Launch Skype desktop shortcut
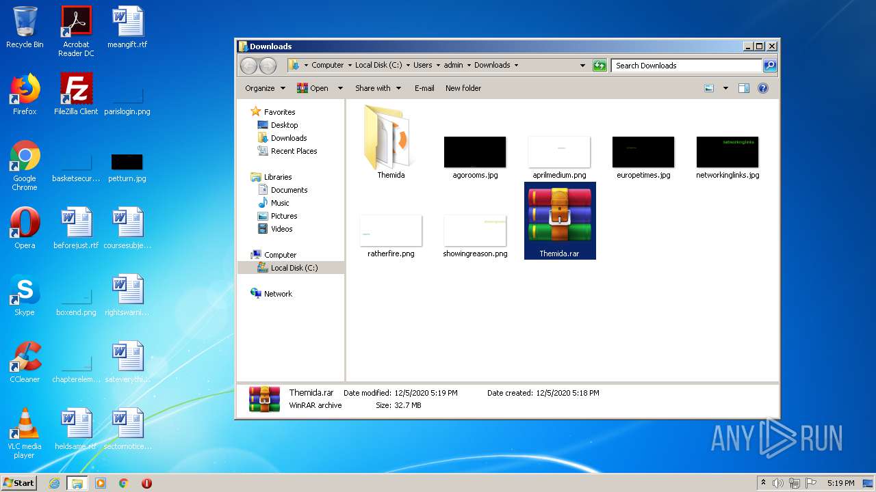The height and width of the screenshot is (492, 876). coord(25,295)
